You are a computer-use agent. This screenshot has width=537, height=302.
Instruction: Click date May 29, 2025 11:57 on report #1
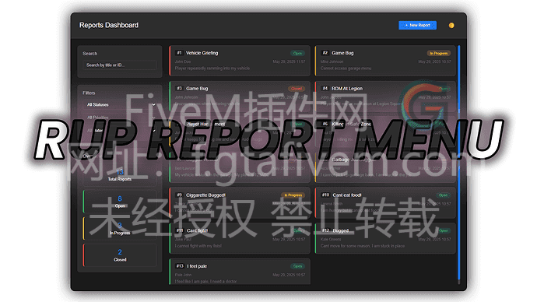click(289, 61)
